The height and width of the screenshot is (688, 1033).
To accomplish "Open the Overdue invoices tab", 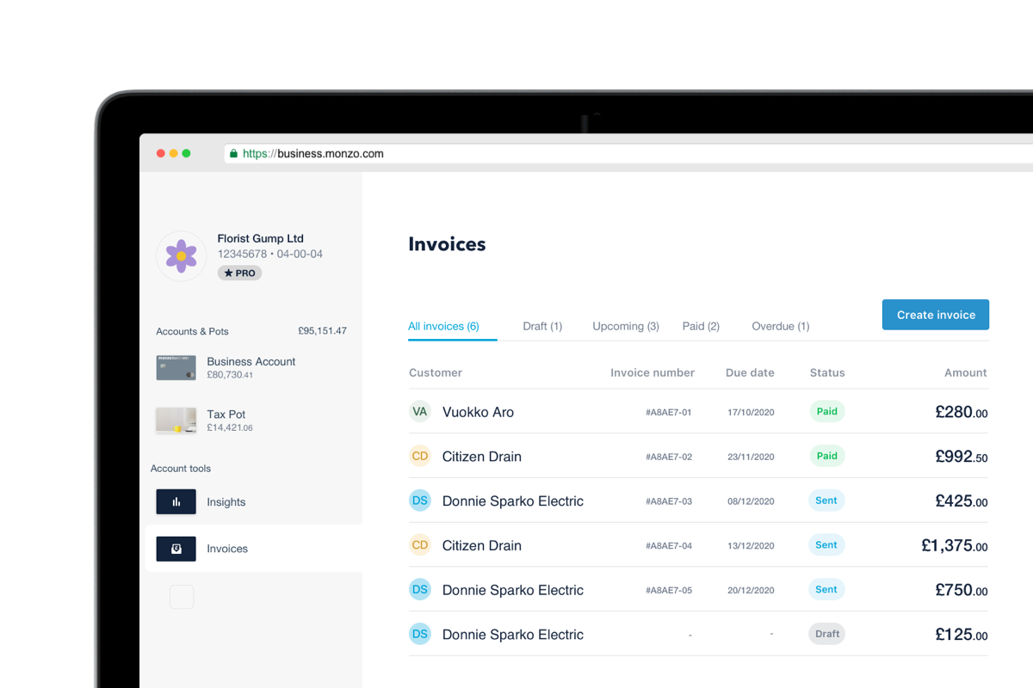I will point(780,326).
